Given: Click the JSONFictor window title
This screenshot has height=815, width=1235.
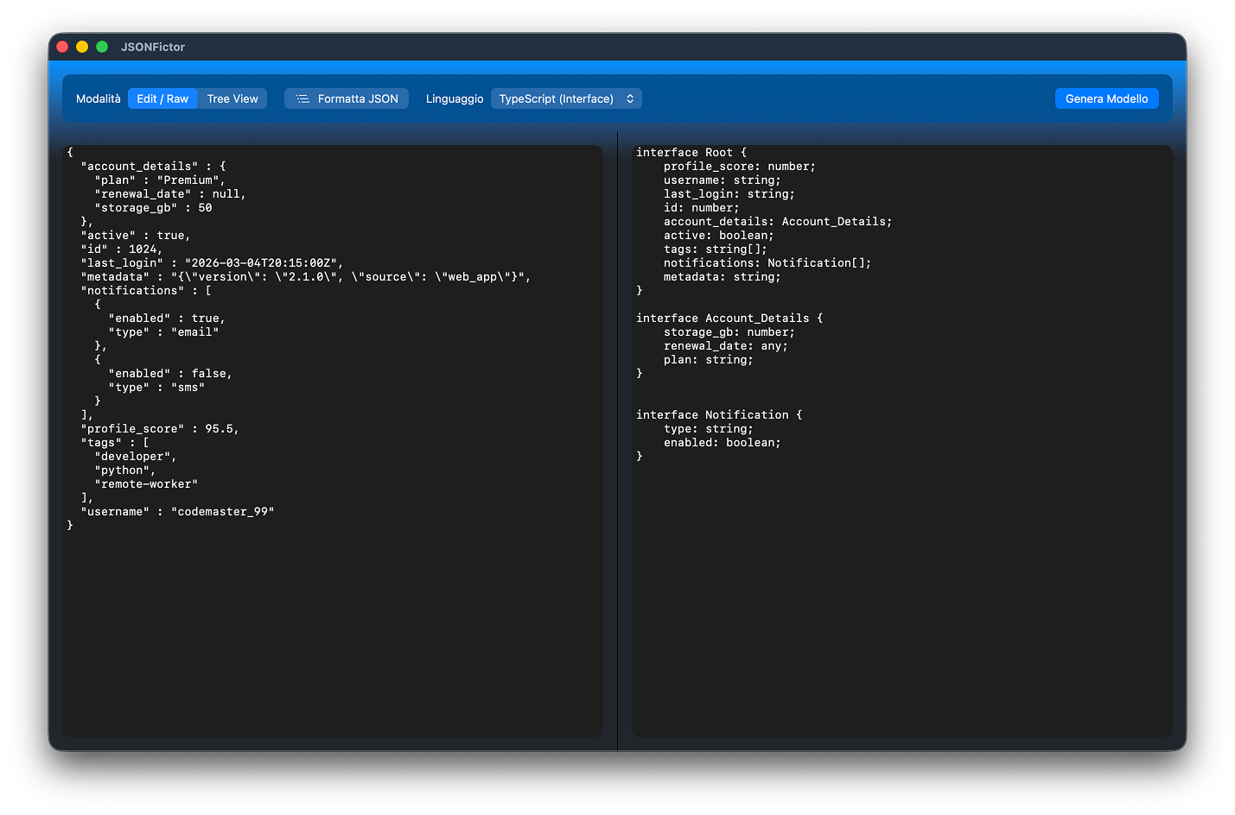Looking at the screenshot, I should [153, 47].
